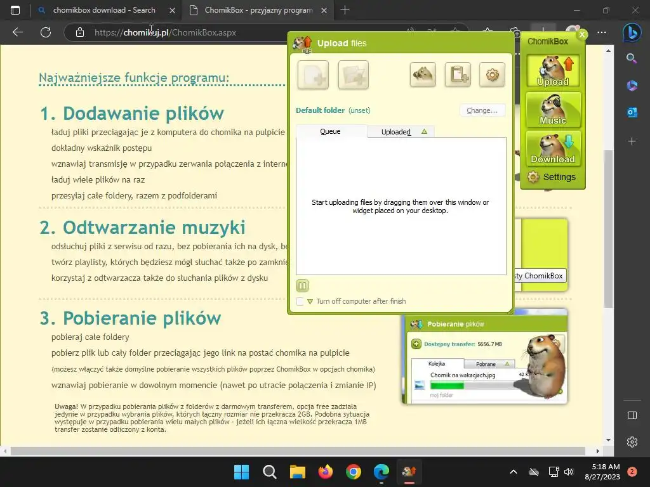Expand the green triangle beside Turn off computer
The width and height of the screenshot is (650, 487).
click(310, 301)
